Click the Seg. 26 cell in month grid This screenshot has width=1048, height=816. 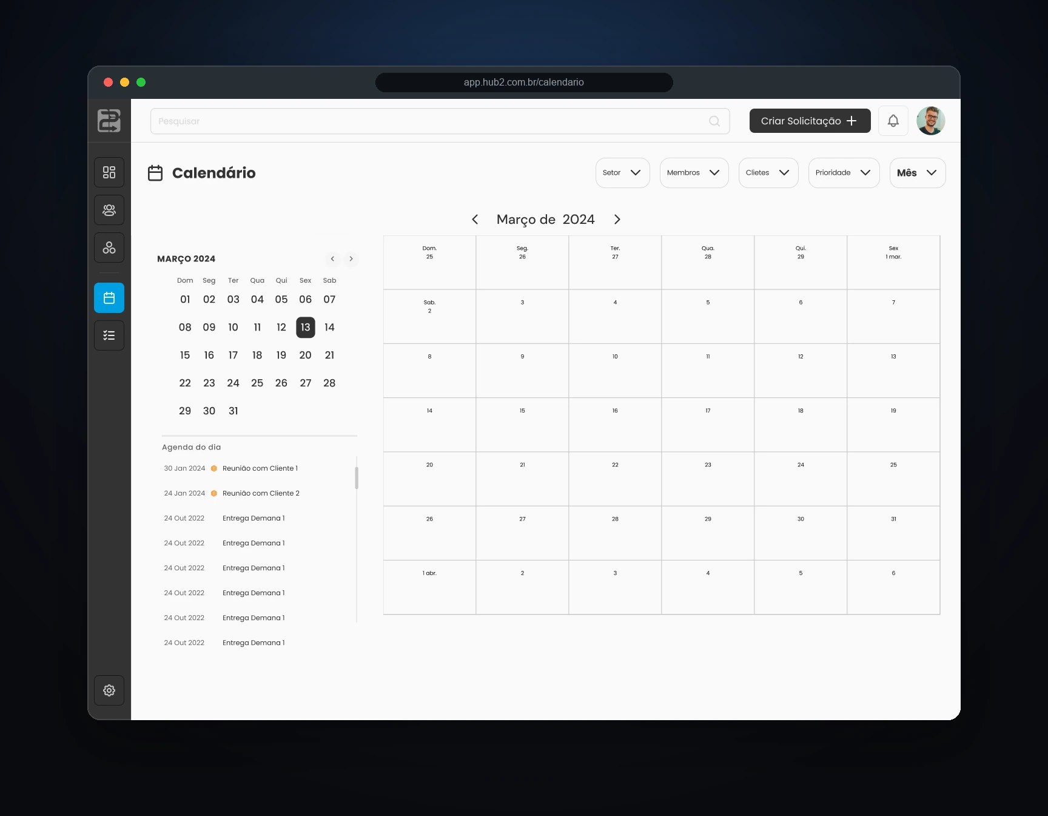tap(522, 263)
